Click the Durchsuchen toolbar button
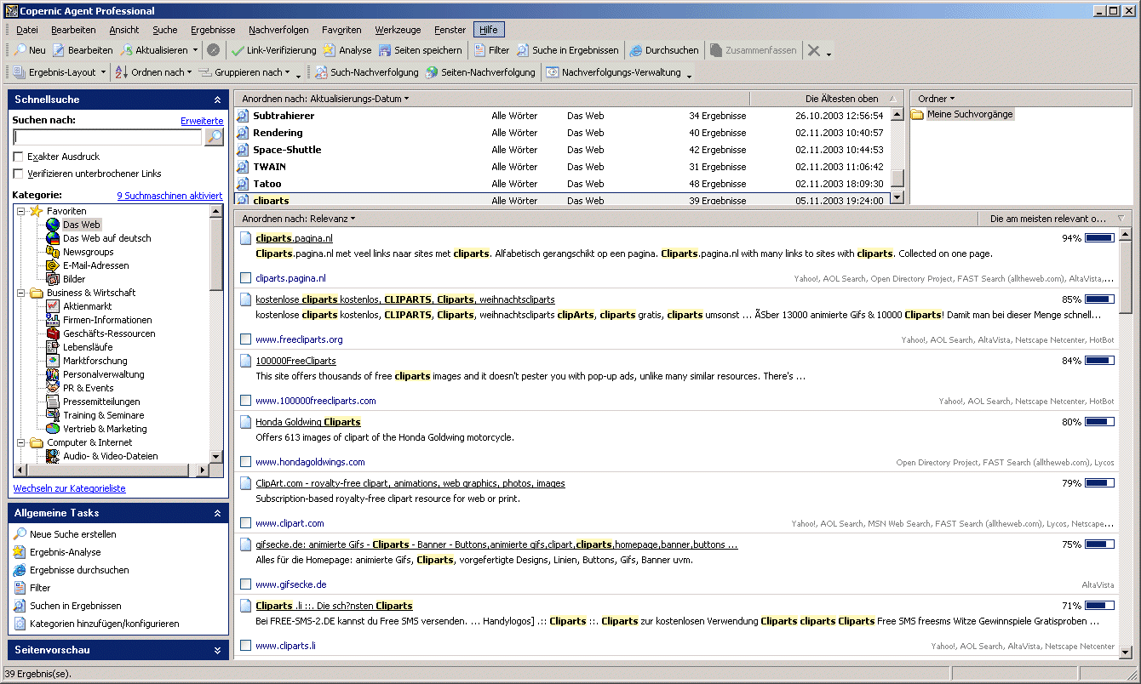 coord(664,50)
